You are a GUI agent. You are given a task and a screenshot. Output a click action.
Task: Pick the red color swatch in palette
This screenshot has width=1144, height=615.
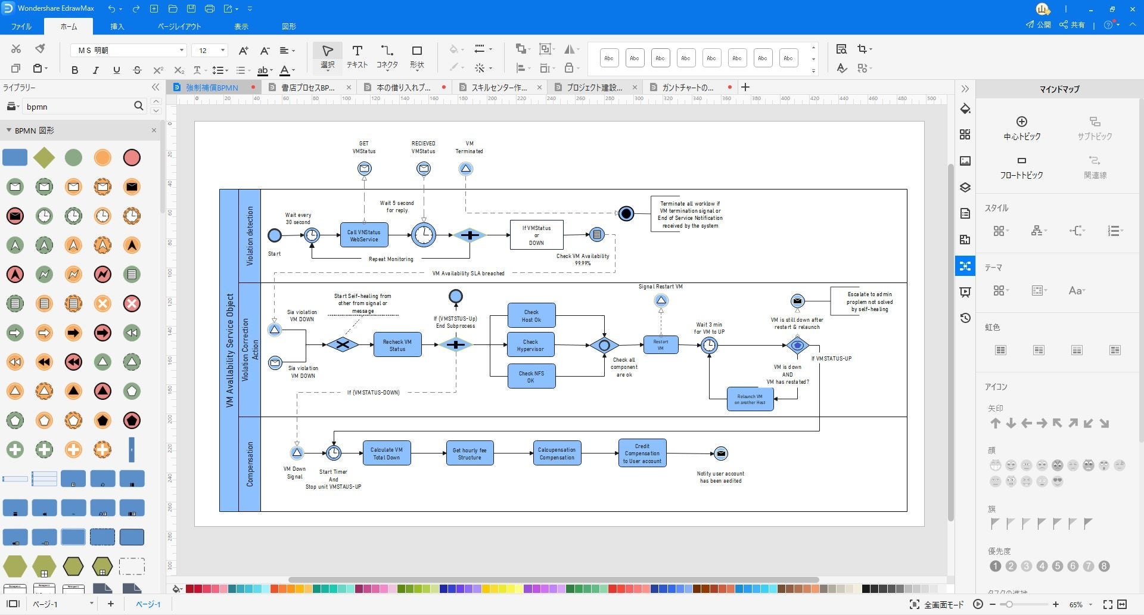point(190,589)
